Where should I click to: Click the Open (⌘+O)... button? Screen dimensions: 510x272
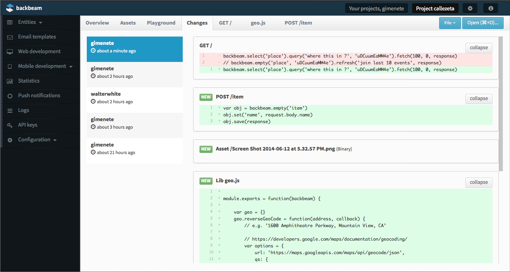[x=483, y=23]
